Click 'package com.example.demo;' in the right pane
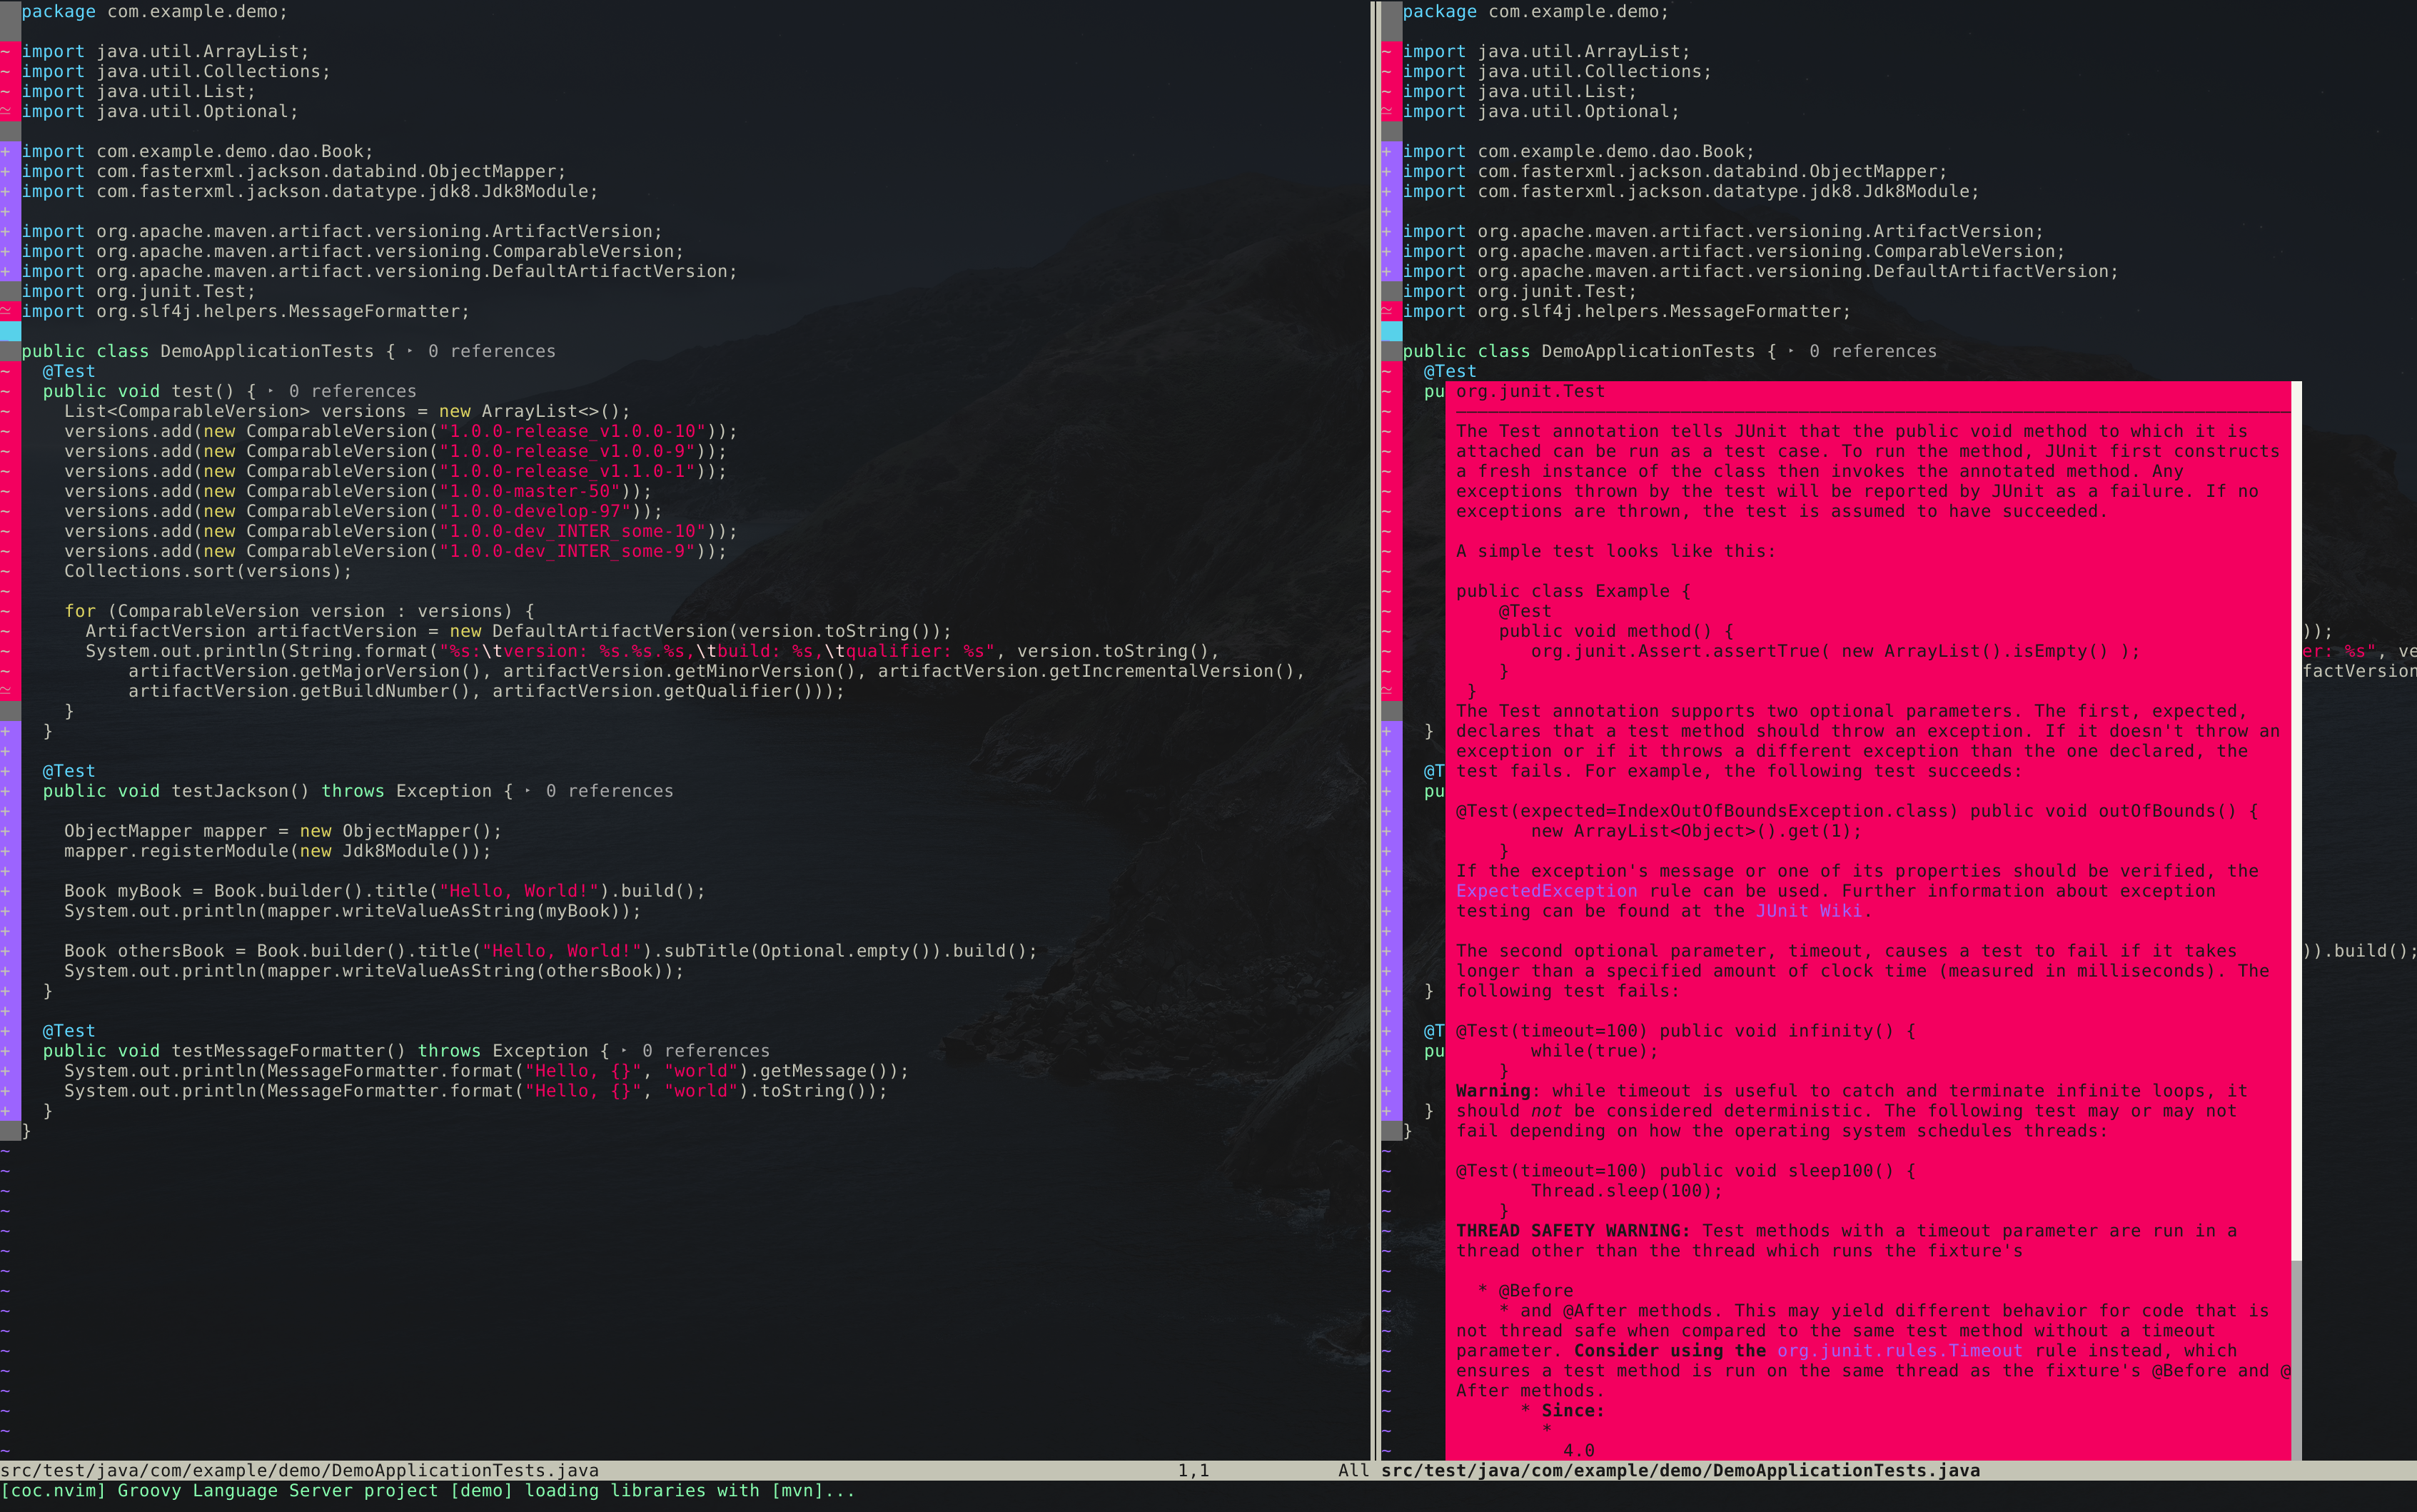Viewport: 2417px width, 1512px height. (x=1535, y=11)
